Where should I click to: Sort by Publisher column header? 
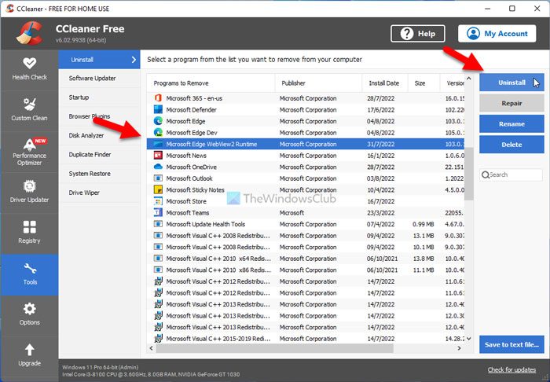pos(318,83)
